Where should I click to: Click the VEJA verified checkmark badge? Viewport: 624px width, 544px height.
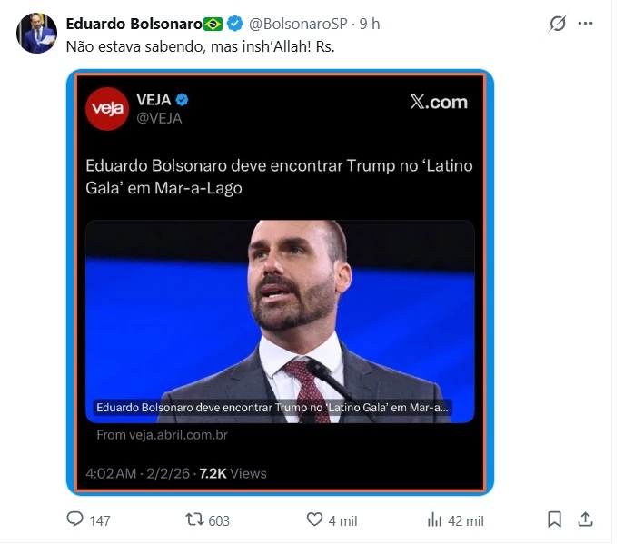tap(182, 100)
